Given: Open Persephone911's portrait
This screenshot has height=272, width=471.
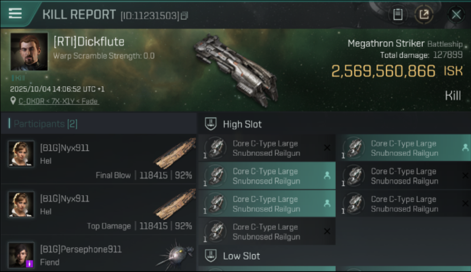Looking at the screenshot, I should pos(21,255).
